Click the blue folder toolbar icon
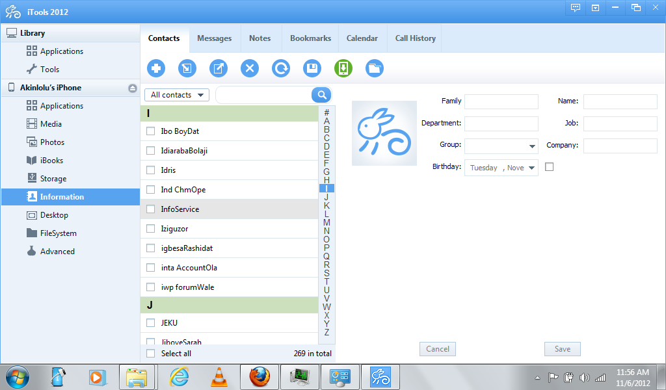This screenshot has width=666, height=390. (x=375, y=68)
